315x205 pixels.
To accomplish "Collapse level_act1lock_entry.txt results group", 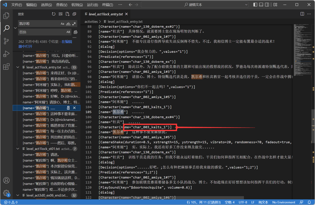I will pyautogui.click(x=18, y=67).
